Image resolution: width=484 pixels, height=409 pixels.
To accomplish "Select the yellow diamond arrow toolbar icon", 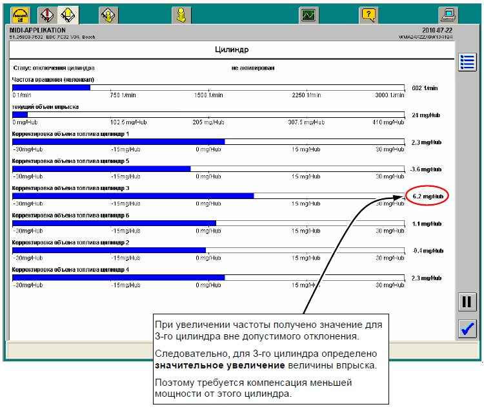I will click(67, 15).
